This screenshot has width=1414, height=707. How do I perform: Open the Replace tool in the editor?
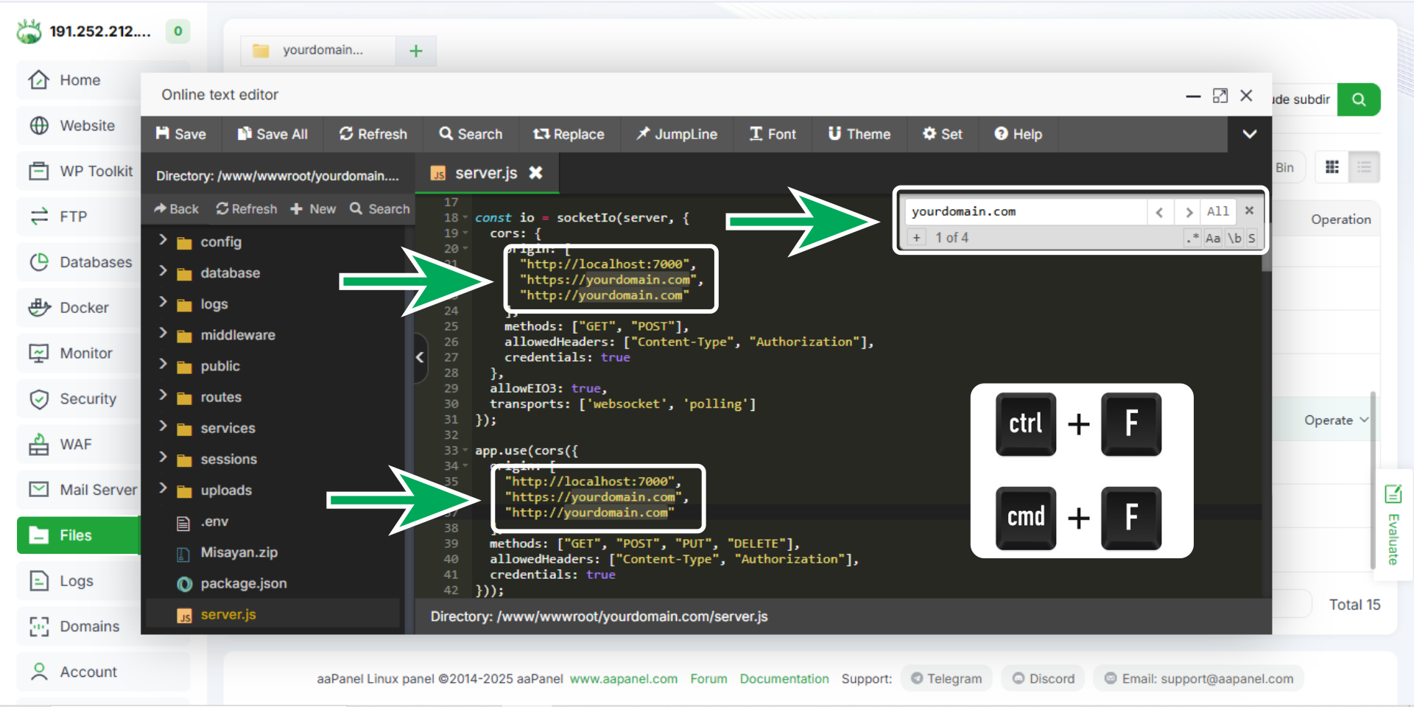pyautogui.click(x=569, y=134)
